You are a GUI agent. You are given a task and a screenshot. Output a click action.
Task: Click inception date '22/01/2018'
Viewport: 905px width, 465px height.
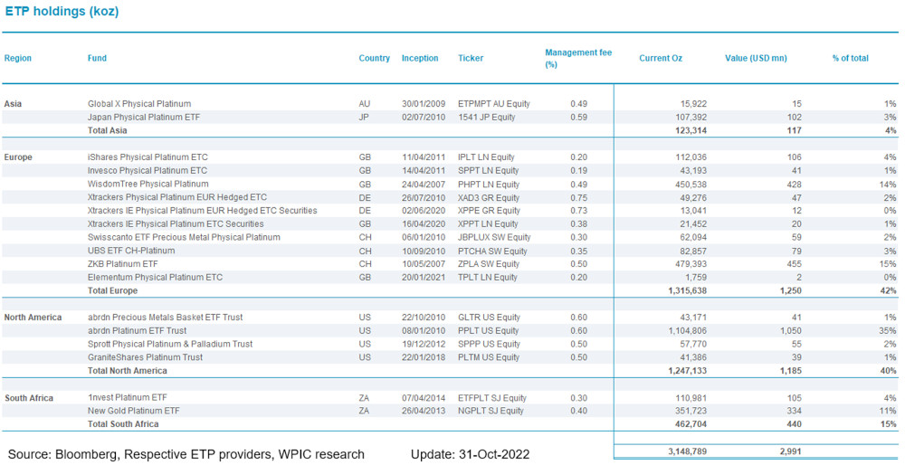tap(424, 357)
